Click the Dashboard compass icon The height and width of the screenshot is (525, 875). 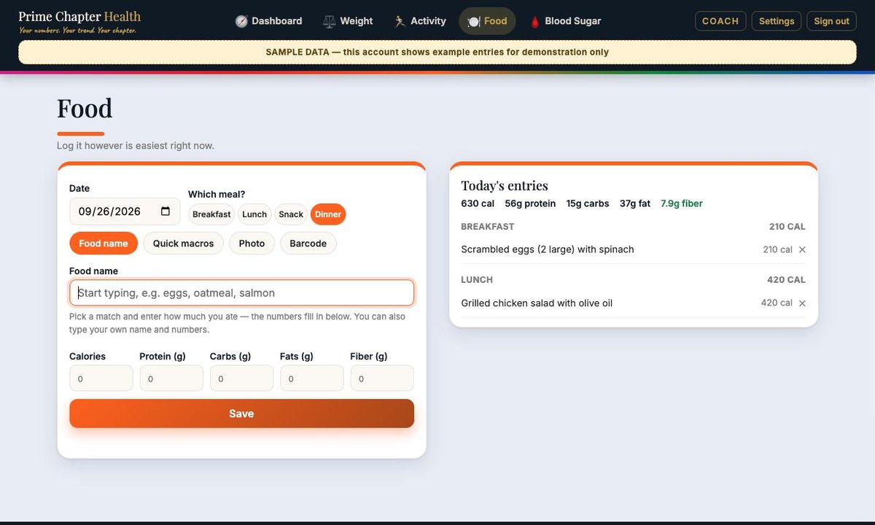click(241, 21)
